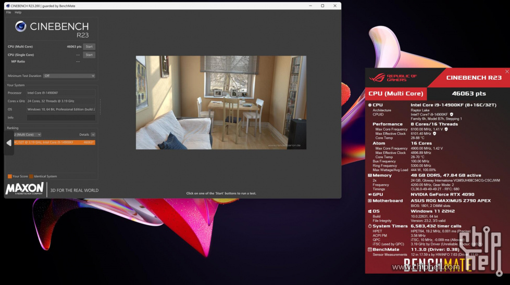Click the Maxon logo

click(24, 189)
